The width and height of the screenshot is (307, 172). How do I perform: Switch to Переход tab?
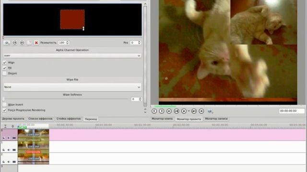click(x=91, y=119)
